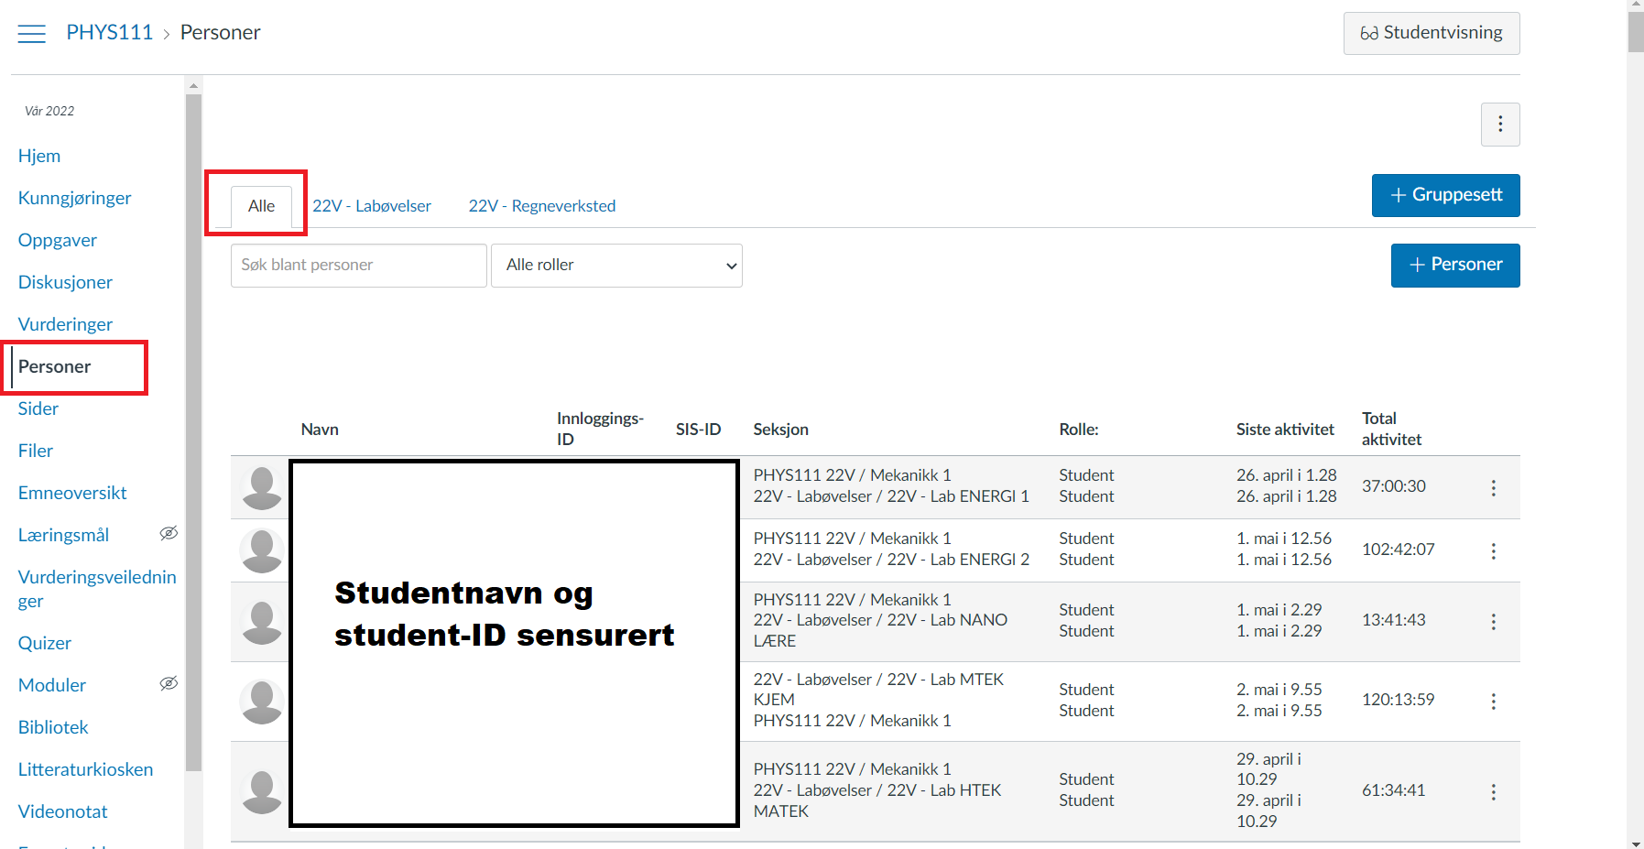Open row options for 120:13:59 student
1644x849 pixels.
coord(1493,702)
